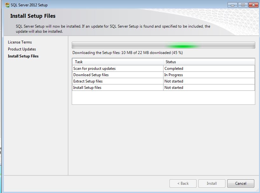This screenshot has height=193, width=260.
Task: Cancel the SQL Server setup
Action: tap(241, 183)
